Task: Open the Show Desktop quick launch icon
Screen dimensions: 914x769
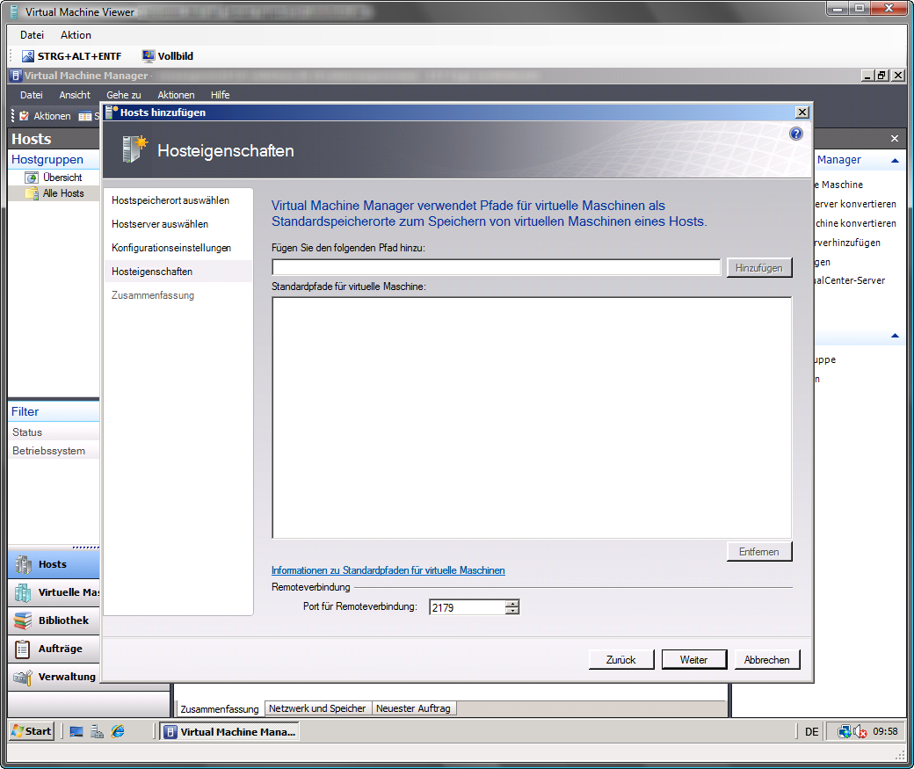Action: click(x=76, y=732)
